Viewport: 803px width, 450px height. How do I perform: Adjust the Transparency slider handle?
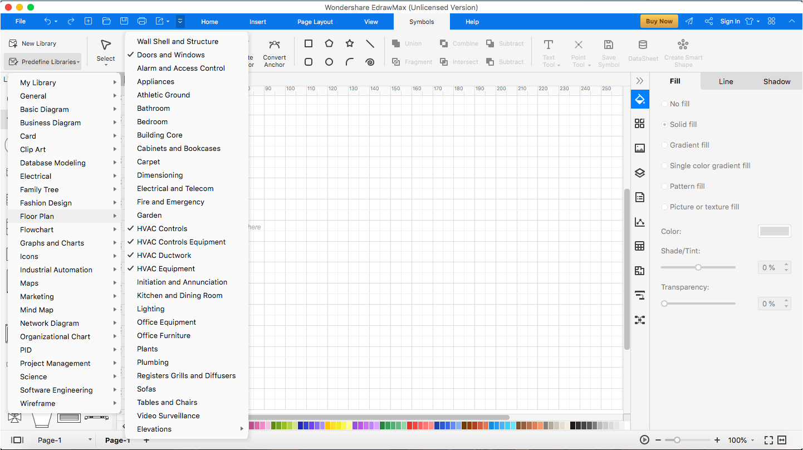click(x=664, y=304)
